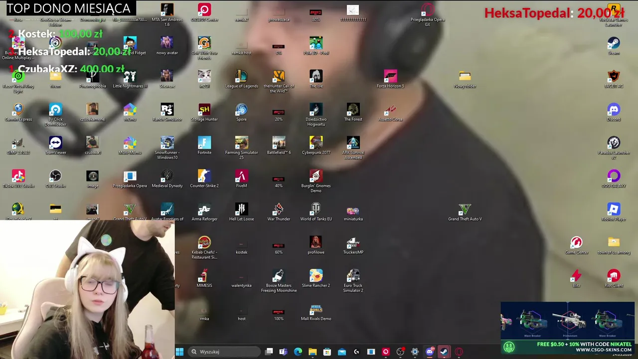Click the CSGO-SKINS promo banner
This screenshot has height=359, width=638.
[568, 328]
